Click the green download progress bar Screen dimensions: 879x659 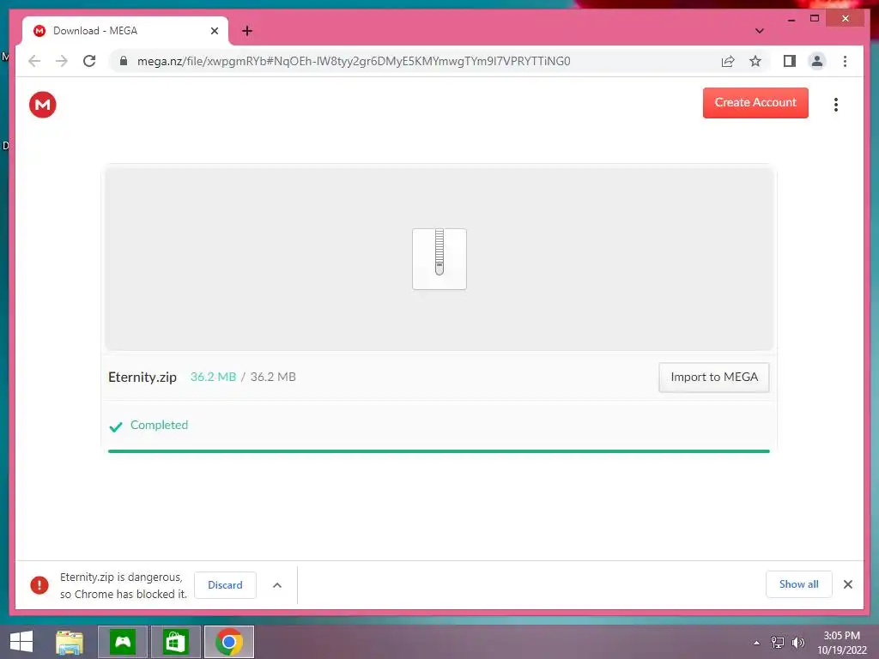[x=439, y=451]
